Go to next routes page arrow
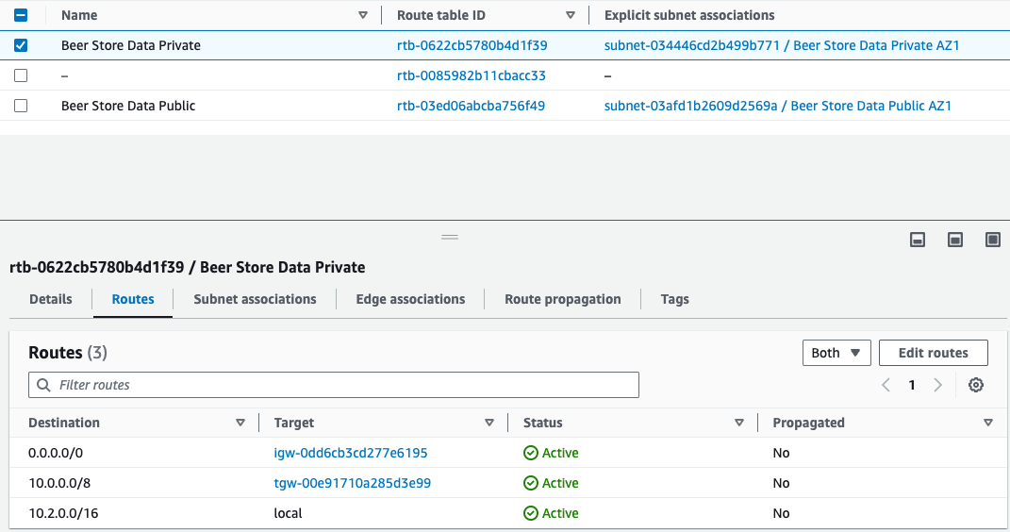Image resolution: width=1010 pixels, height=532 pixels. [937, 385]
